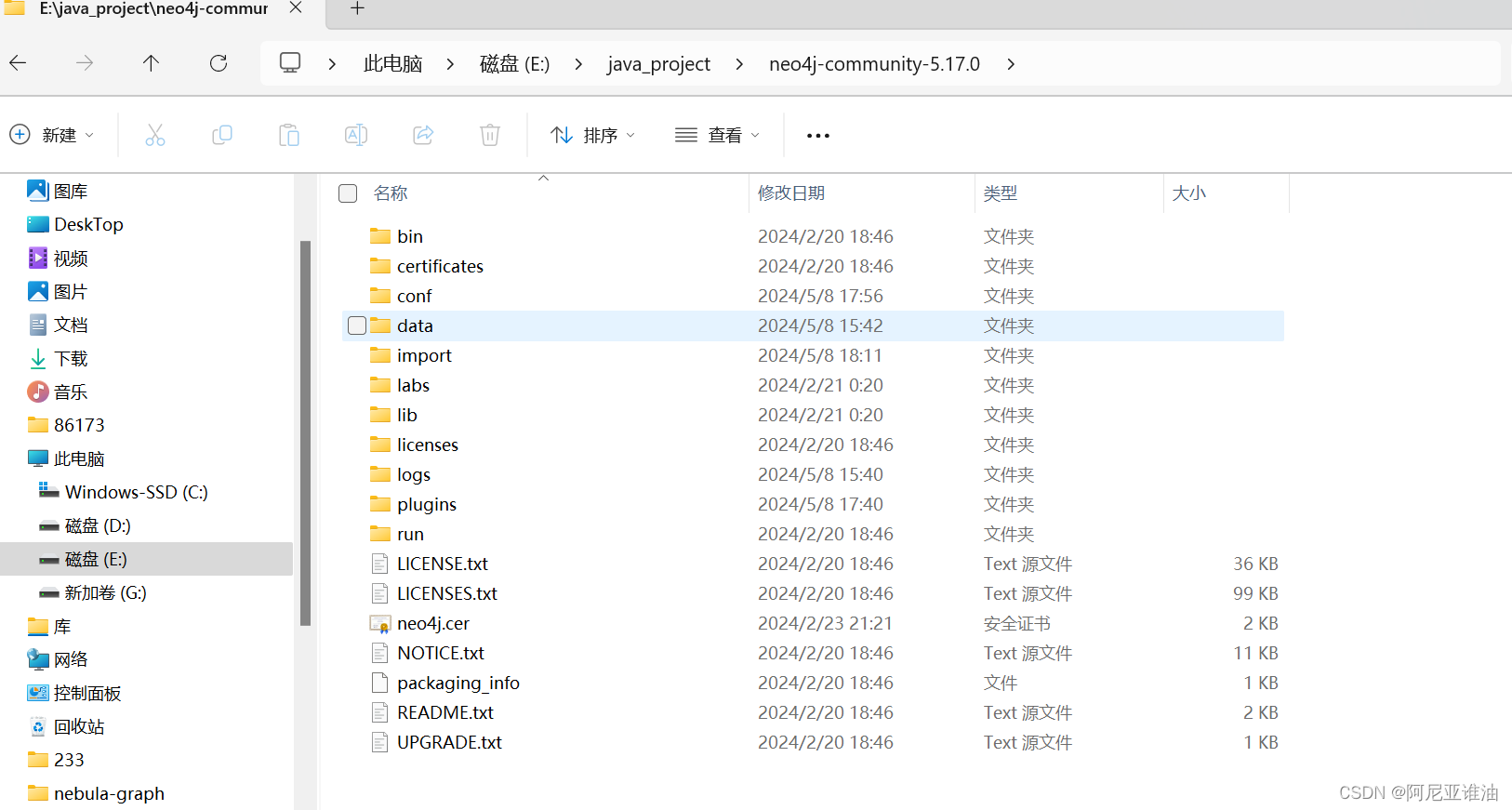Navigate up one folder level
This screenshot has width=1512, height=810.
pos(151,63)
